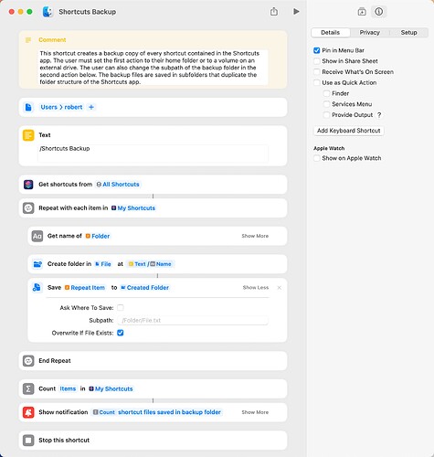
Task: Click the yellow Text action icon
Action: point(28,135)
